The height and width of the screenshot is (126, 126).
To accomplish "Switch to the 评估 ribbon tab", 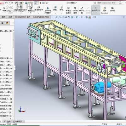I will coord(10,17).
